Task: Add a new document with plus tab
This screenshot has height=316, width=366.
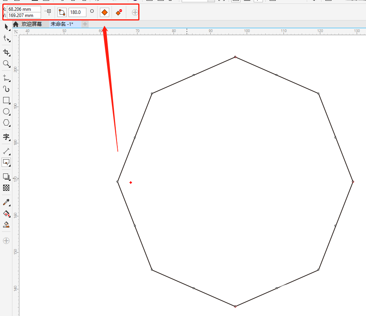Action: coord(85,24)
